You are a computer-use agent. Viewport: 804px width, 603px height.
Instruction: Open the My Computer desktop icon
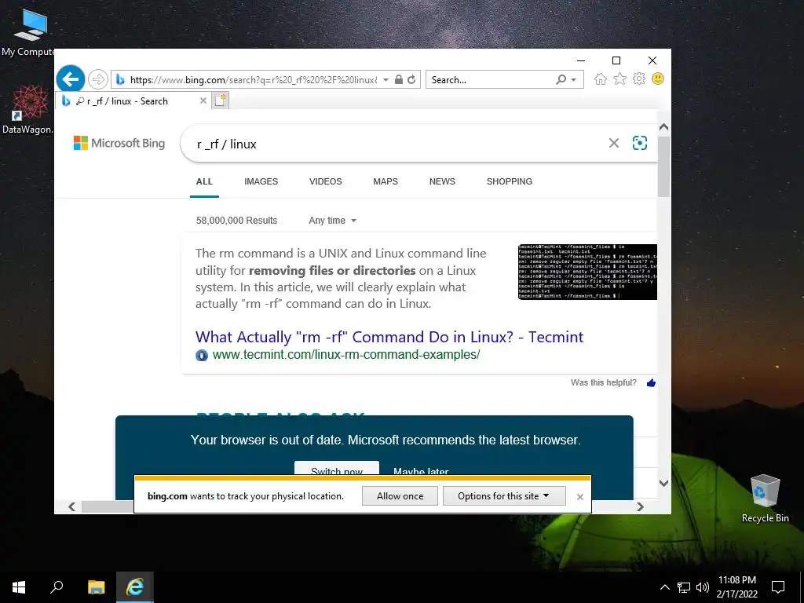pyautogui.click(x=29, y=33)
